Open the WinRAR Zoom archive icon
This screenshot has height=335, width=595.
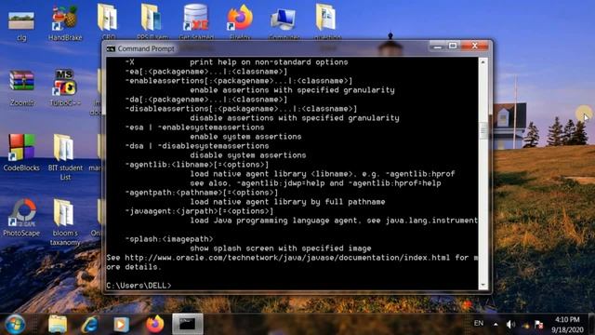point(21,87)
